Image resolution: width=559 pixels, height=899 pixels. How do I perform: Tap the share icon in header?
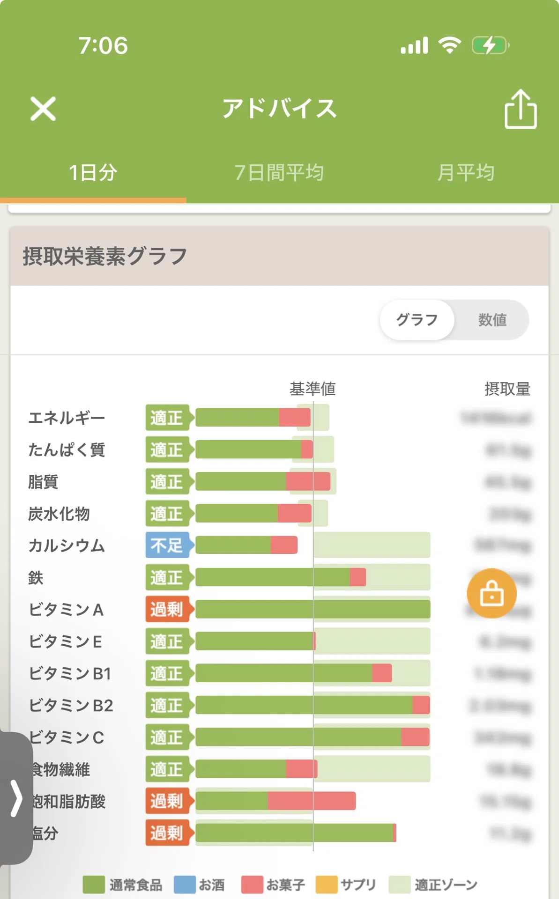520,109
